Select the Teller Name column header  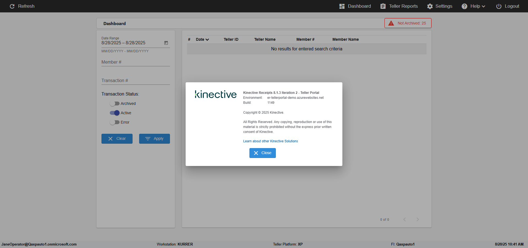click(265, 39)
